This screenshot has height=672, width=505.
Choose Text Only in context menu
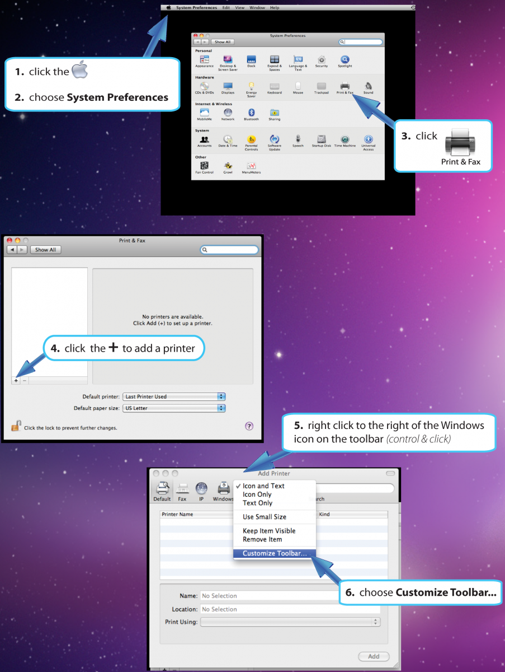pos(274,503)
